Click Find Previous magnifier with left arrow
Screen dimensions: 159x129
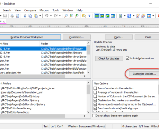(x=71, y=16)
